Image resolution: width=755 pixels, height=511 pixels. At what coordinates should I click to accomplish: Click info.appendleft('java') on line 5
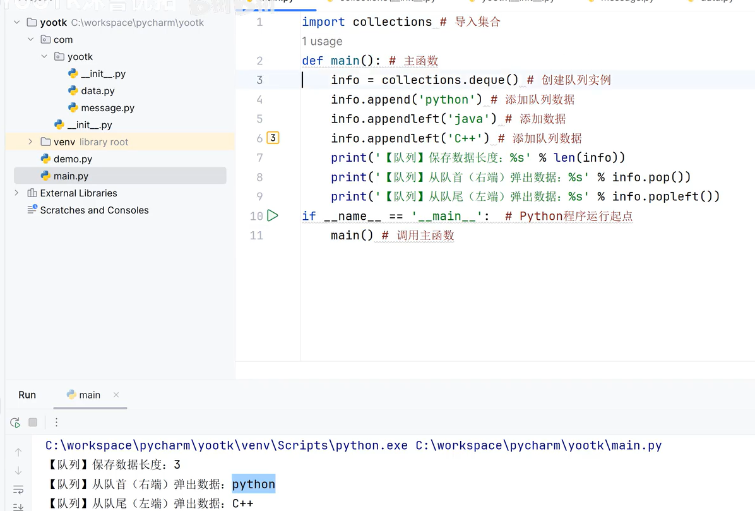[x=413, y=119]
